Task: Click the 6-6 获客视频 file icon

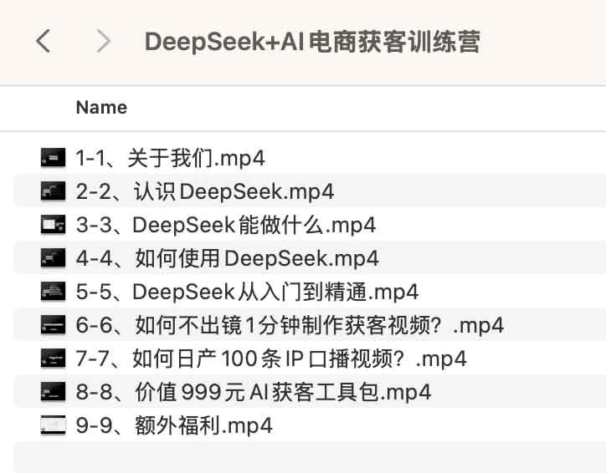Action: point(53,325)
